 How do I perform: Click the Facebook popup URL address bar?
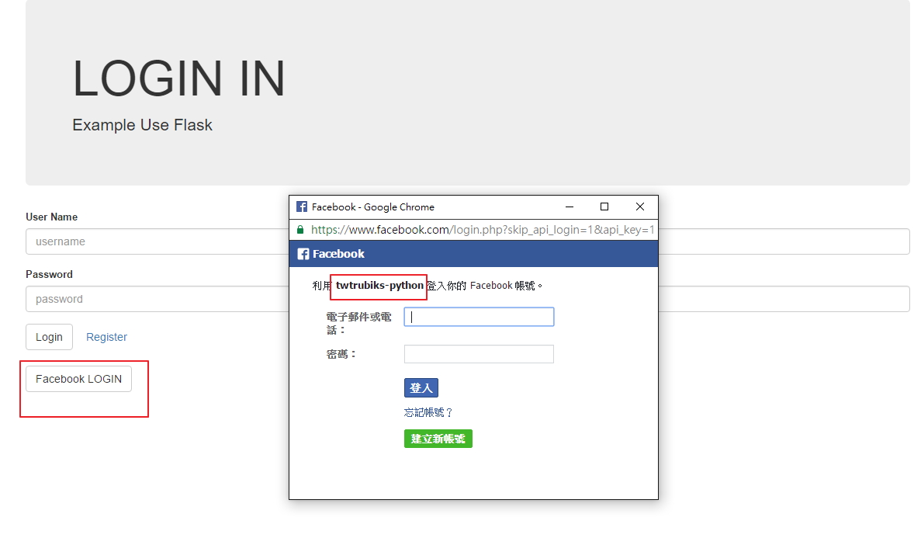pos(483,230)
